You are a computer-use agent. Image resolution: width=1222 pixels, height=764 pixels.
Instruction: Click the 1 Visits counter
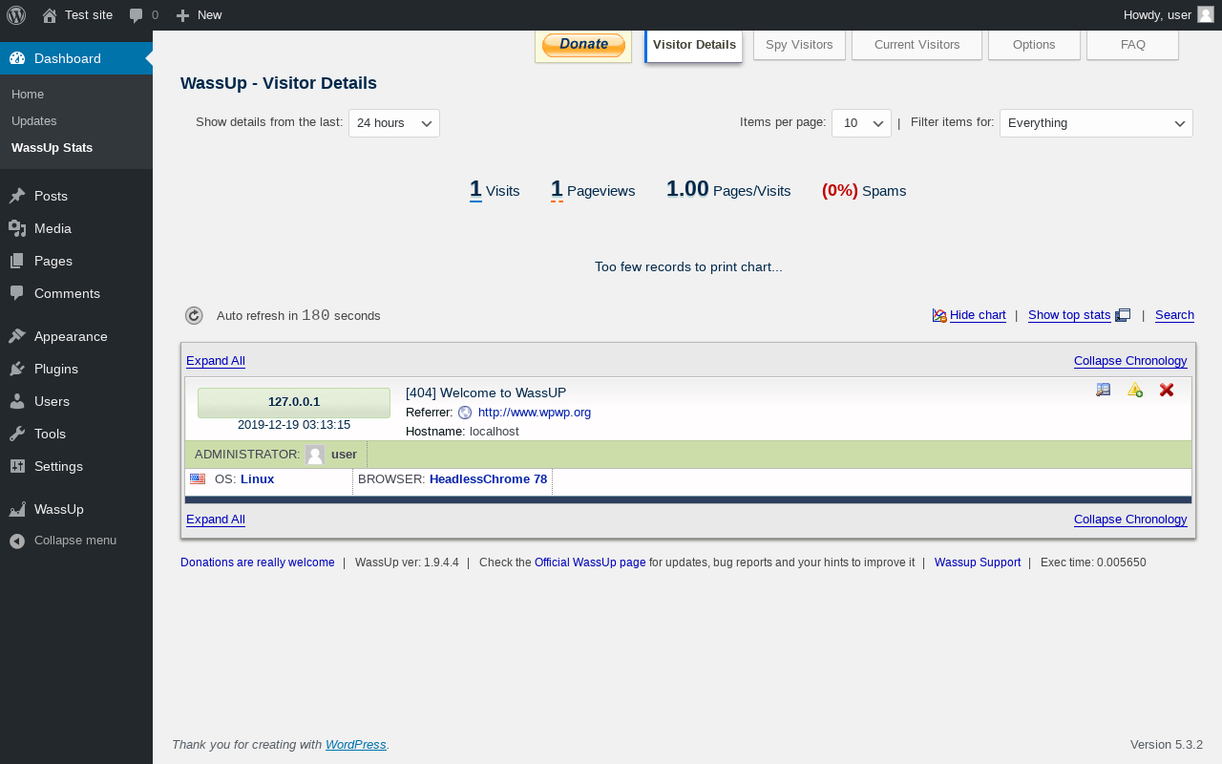[x=495, y=190]
